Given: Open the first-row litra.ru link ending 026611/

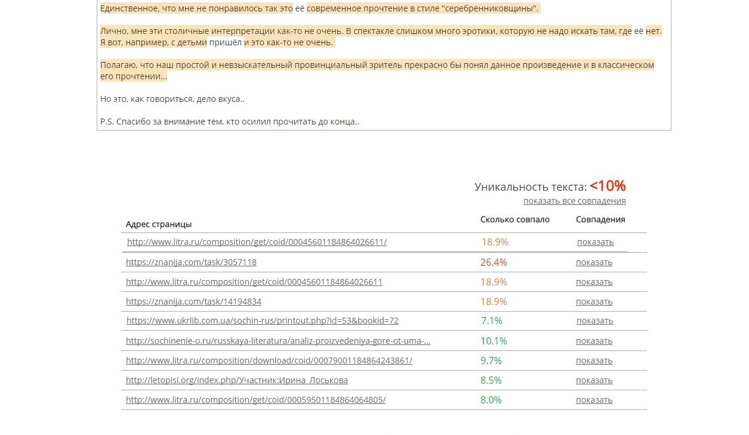Looking at the screenshot, I should point(257,242).
